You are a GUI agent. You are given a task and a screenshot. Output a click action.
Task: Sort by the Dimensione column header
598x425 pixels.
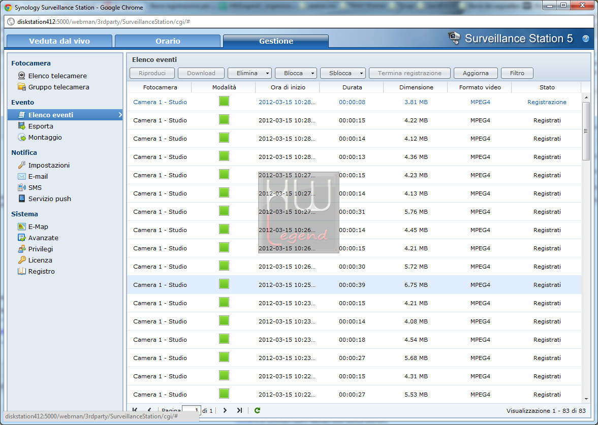pyautogui.click(x=416, y=87)
